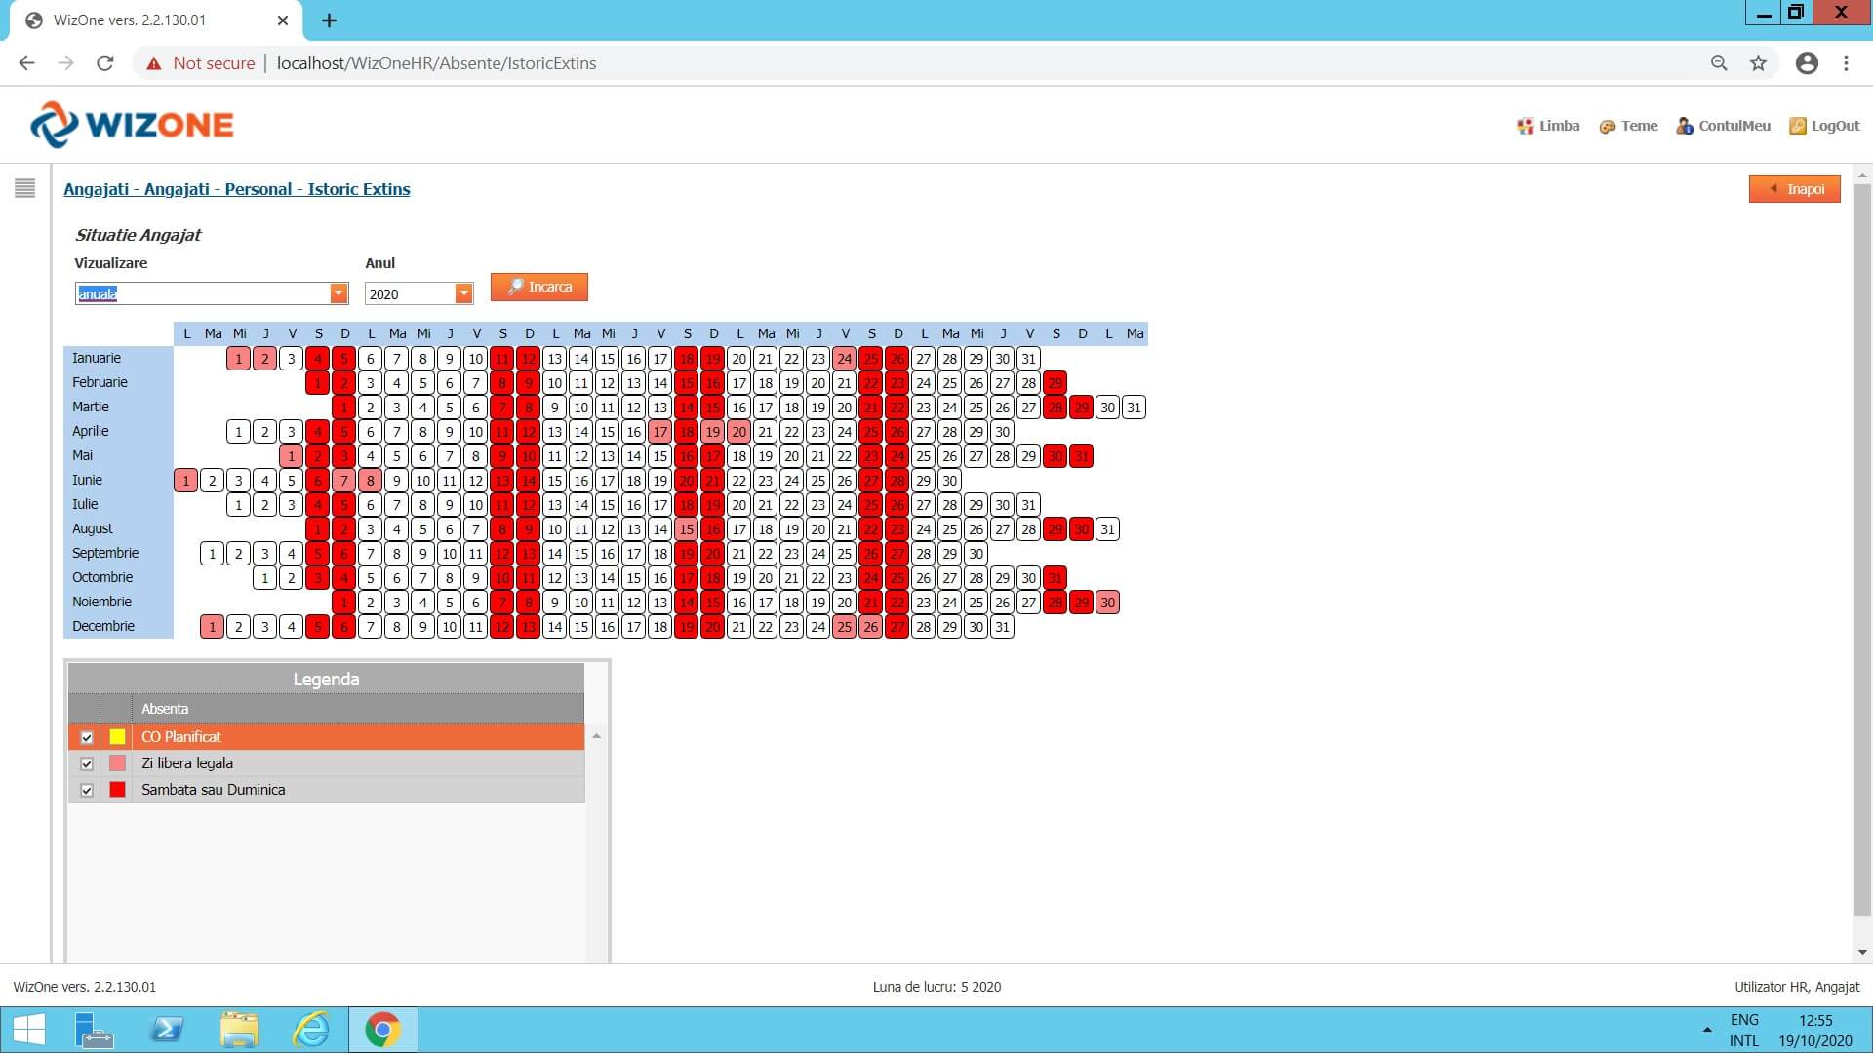The height and width of the screenshot is (1053, 1873).
Task: Click day 15 in the August row
Action: pyautogui.click(x=687, y=529)
